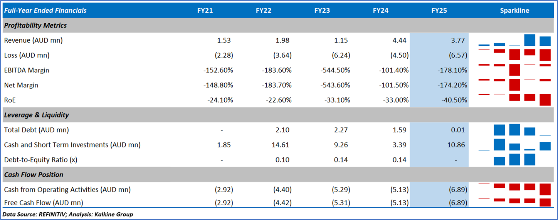Click the Total Debt sparkline chart
The image size is (558, 220).
[514, 130]
